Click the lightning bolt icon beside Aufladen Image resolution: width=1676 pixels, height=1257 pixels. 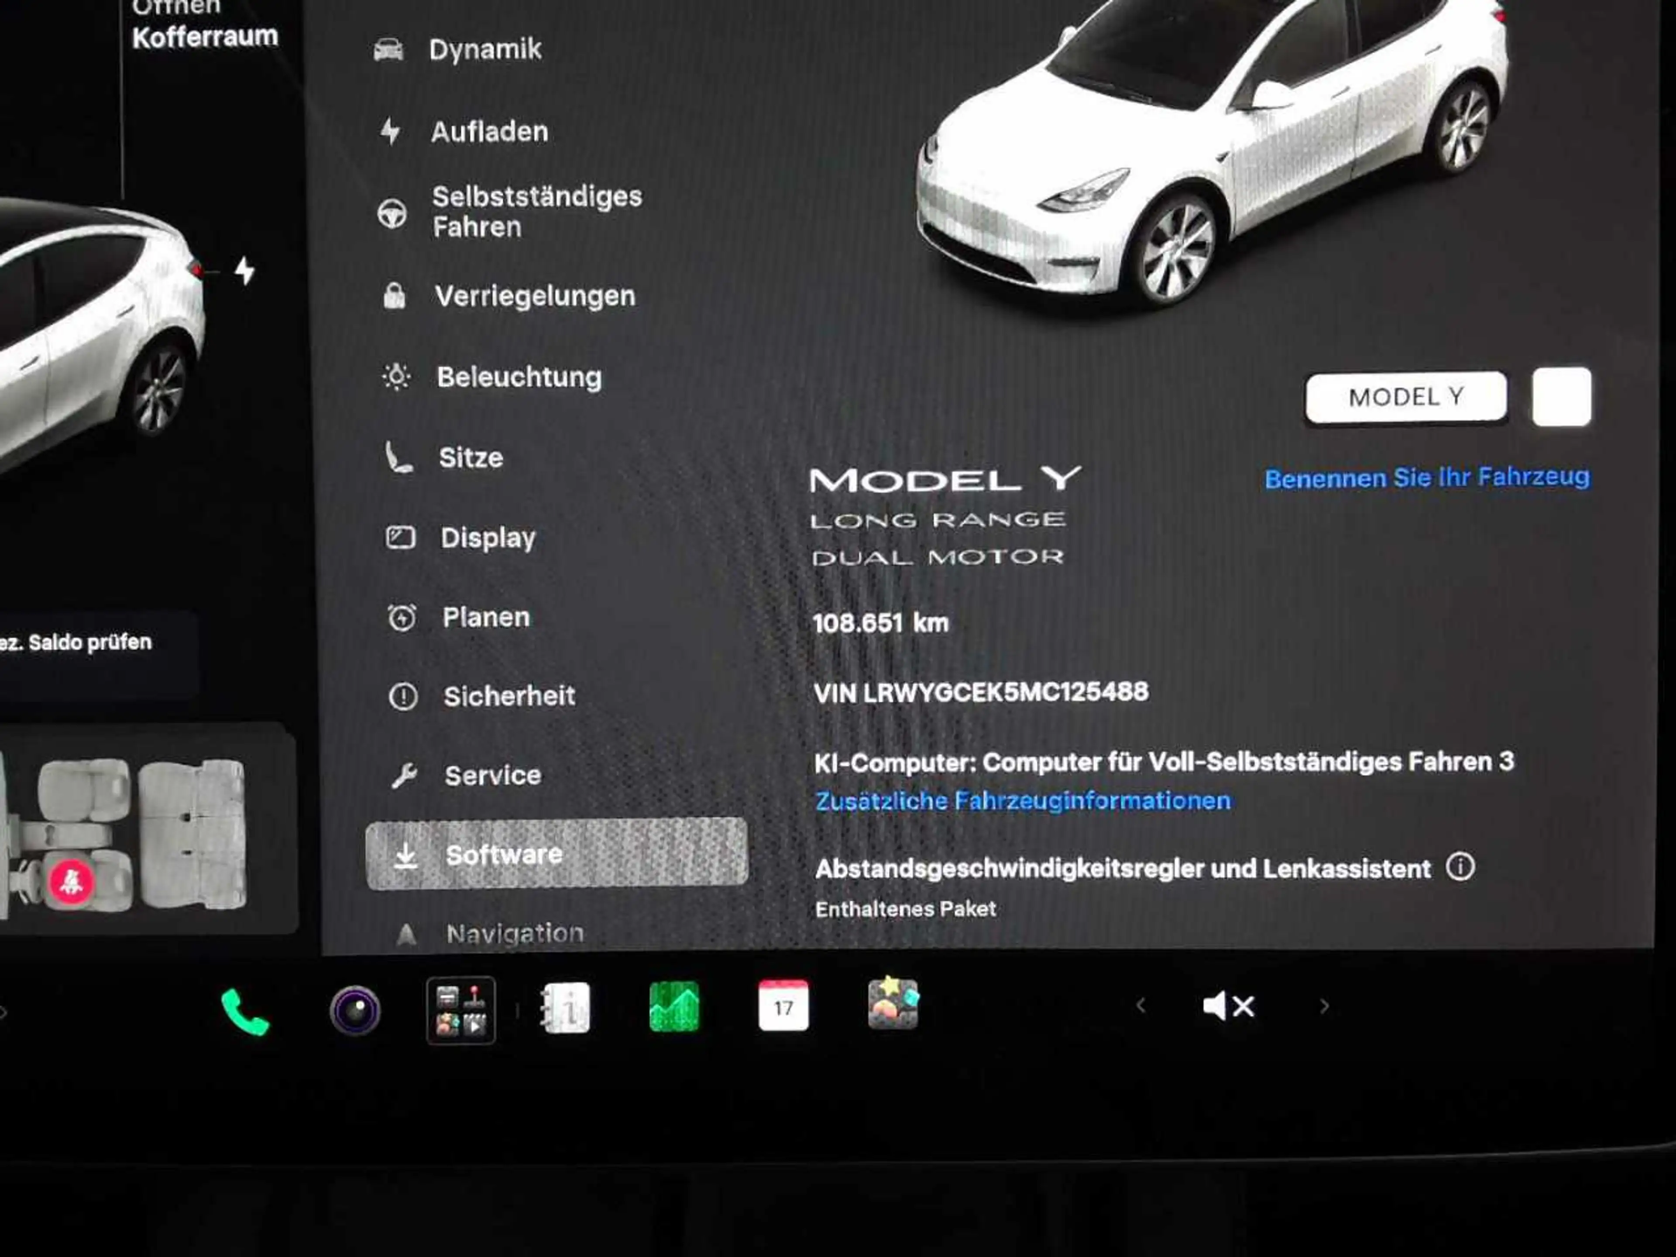pos(390,131)
